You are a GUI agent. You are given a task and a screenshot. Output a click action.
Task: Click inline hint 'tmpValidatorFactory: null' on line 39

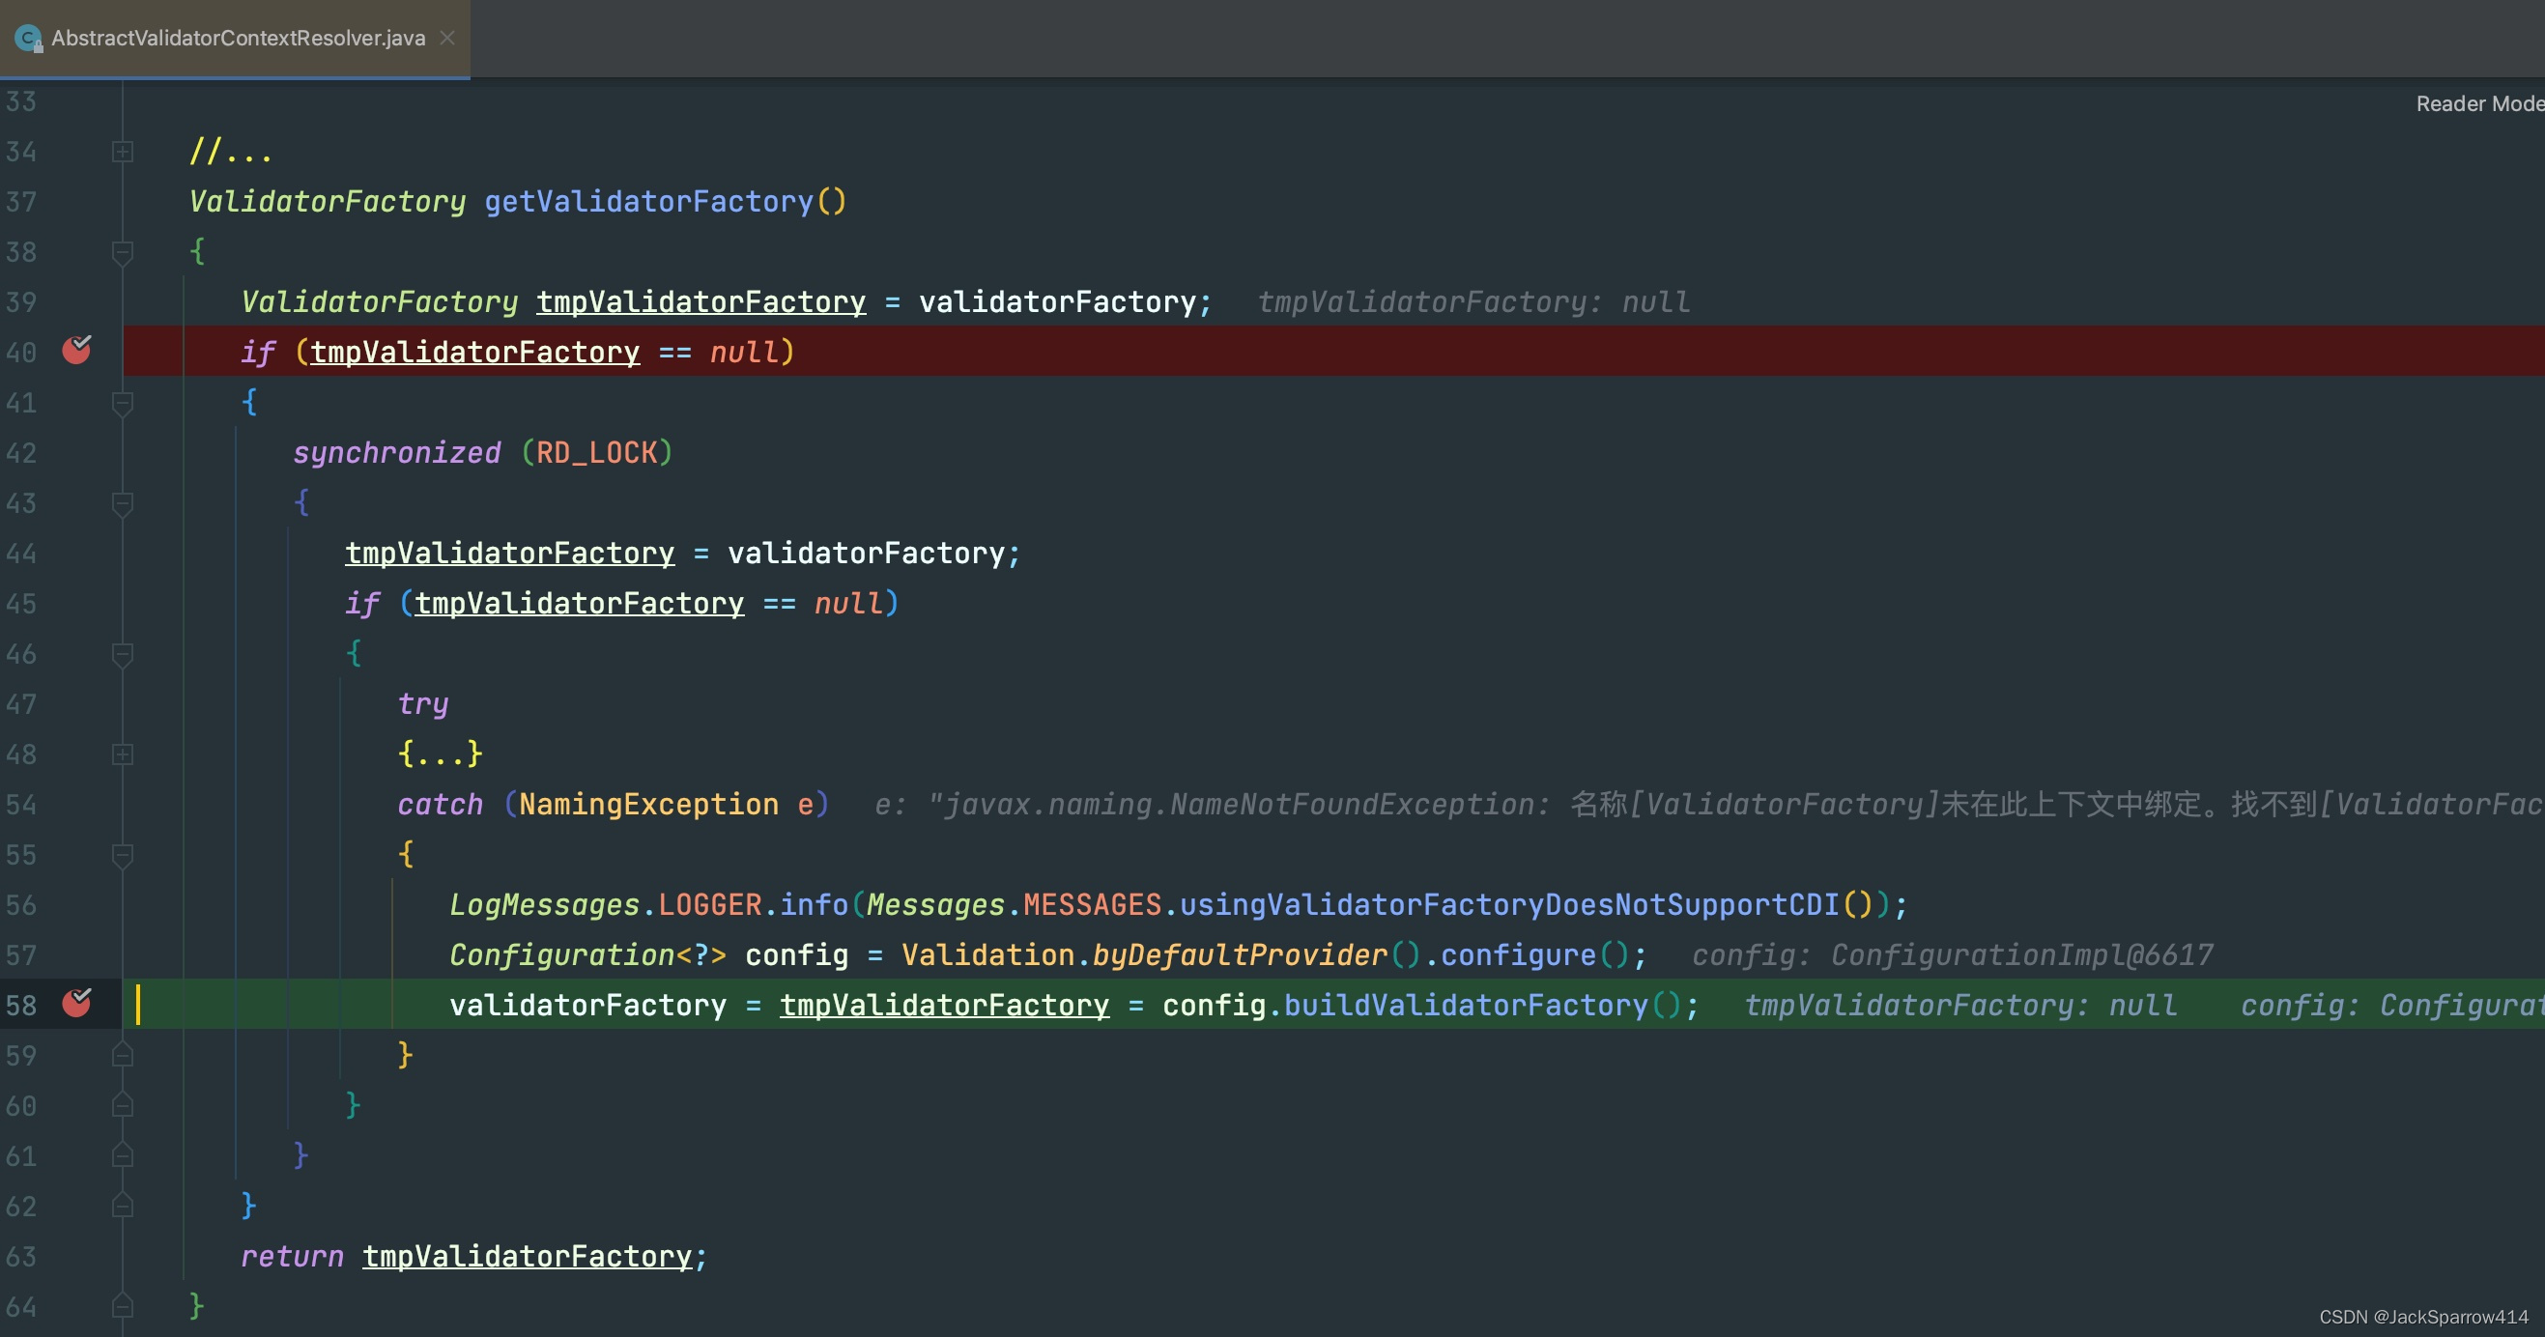[1473, 302]
